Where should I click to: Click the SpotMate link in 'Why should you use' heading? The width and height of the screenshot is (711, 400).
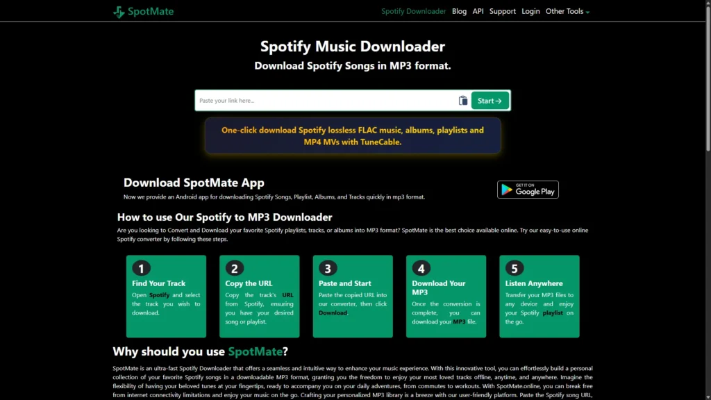pos(256,351)
